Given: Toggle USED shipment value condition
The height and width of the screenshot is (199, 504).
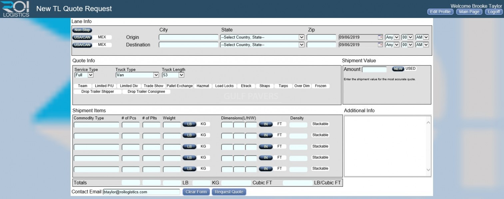Looking at the screenshot, I should [x=410, y=69].
